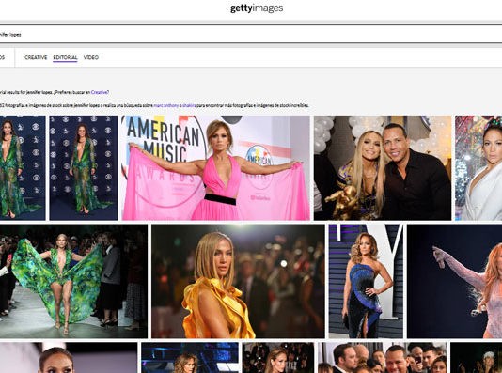Image resolution: width=502 pixels, height=373 pixels.
Task: Switch to the CREATIVE tab
Action: tap(36, 57)
